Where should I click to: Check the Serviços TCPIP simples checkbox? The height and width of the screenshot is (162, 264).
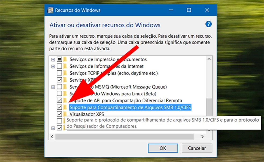[60, 73]
